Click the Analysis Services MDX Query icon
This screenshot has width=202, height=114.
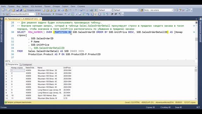pyautogui.click(x=47, y=10)
